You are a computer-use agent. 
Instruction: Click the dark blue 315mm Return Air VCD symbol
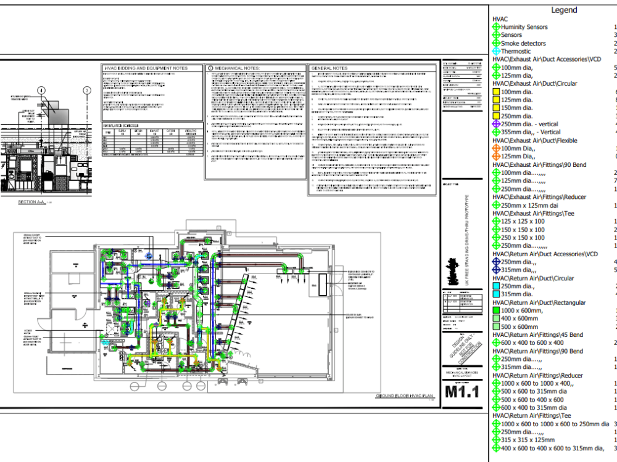tap(497, 269)
